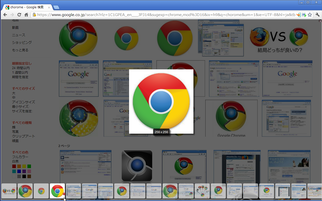
Task: Go back with the browser back arrow
Action: point(5,15)
